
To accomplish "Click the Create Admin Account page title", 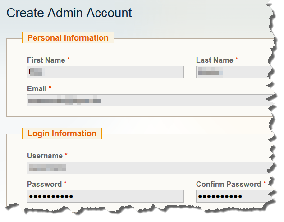I will pos(69,13).
